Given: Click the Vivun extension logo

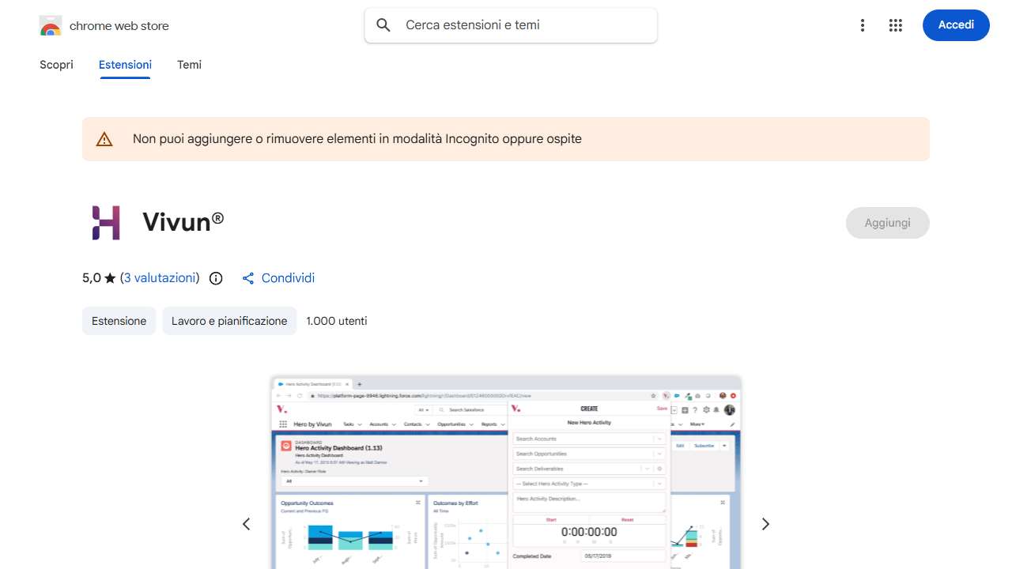Looking at the screenshot, I should coord(106,222).
